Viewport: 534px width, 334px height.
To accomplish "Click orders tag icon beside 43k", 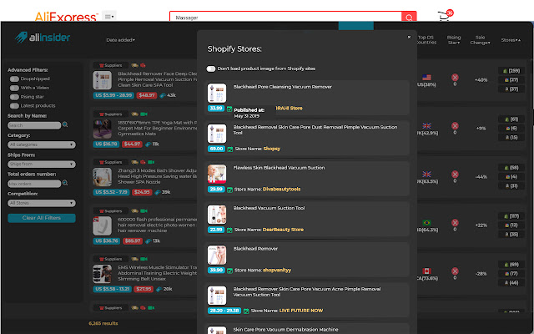I will pos(163,95).
